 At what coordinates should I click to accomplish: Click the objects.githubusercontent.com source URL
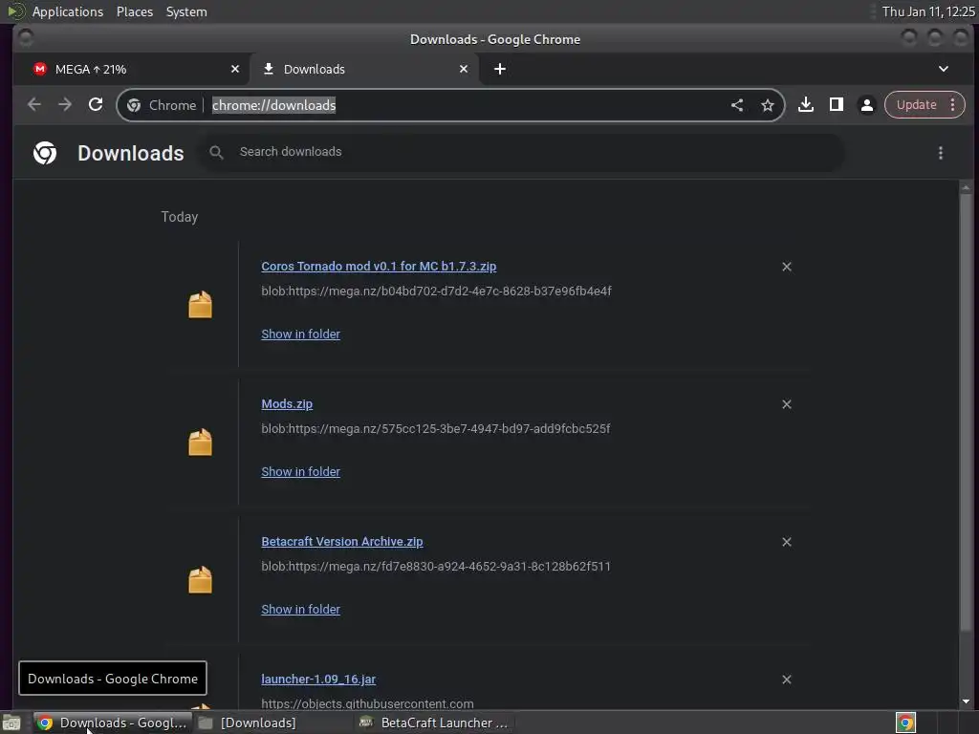[367, 703]
